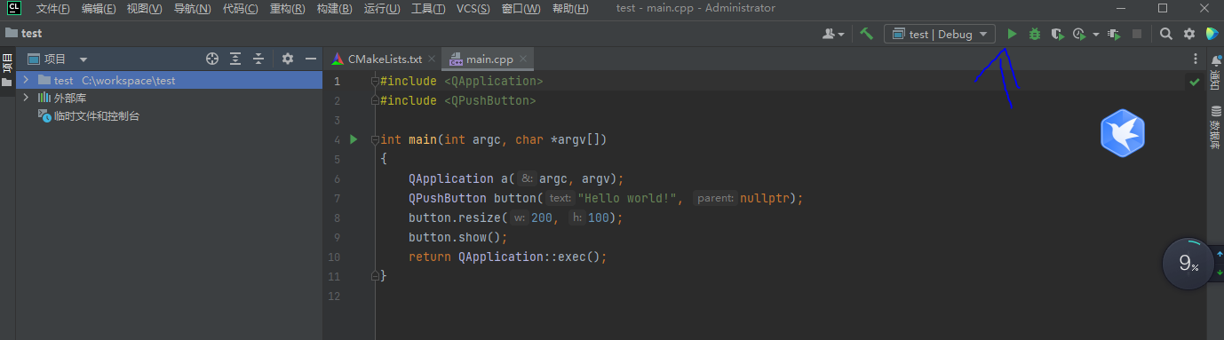
Task: Open the VCS(S) menu
Action: (x=473, y=9)
